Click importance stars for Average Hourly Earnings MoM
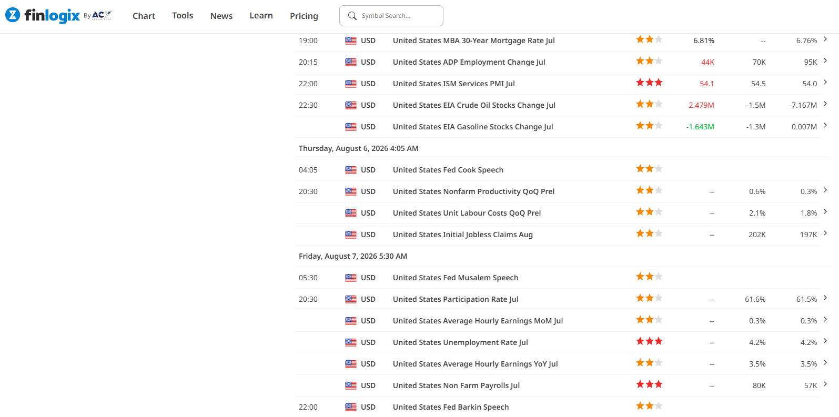Viewport: 839px width, 417px height. (650, 320)
